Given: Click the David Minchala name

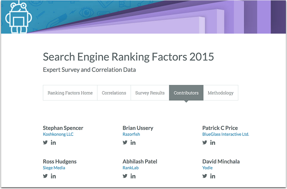Looking at the screenshot, I should pos(221,162).
